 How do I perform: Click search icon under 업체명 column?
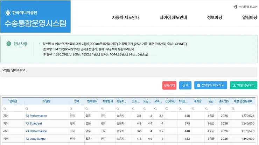coord(5,109)
